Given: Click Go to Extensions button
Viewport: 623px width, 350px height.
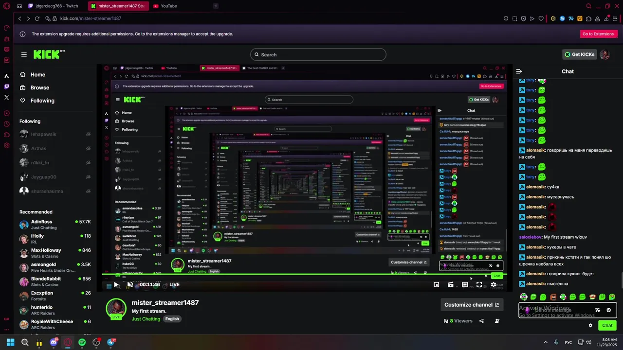Looking at the screenshot, I should pos(598,34).
